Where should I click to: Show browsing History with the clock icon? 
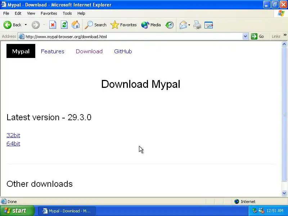(169, 25)
